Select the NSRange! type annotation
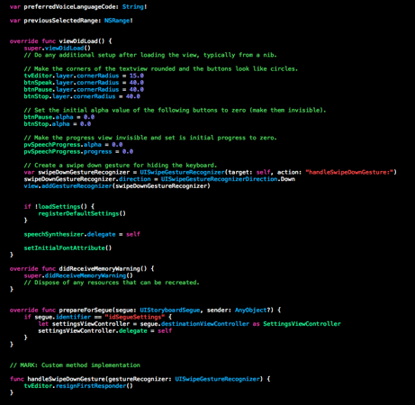Image resolution: width=415 pixels, height=405 pixels. coord(119,21)
